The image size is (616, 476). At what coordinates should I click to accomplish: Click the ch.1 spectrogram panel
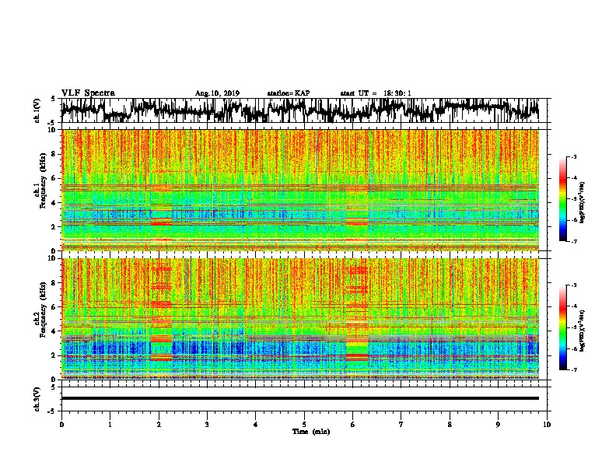(x=300, y=190)
